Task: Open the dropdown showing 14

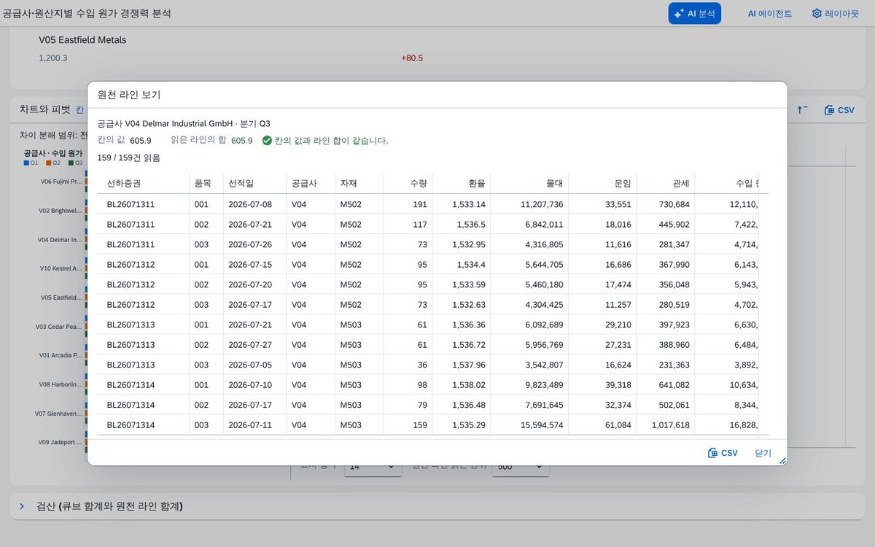Action: (373, 467)
